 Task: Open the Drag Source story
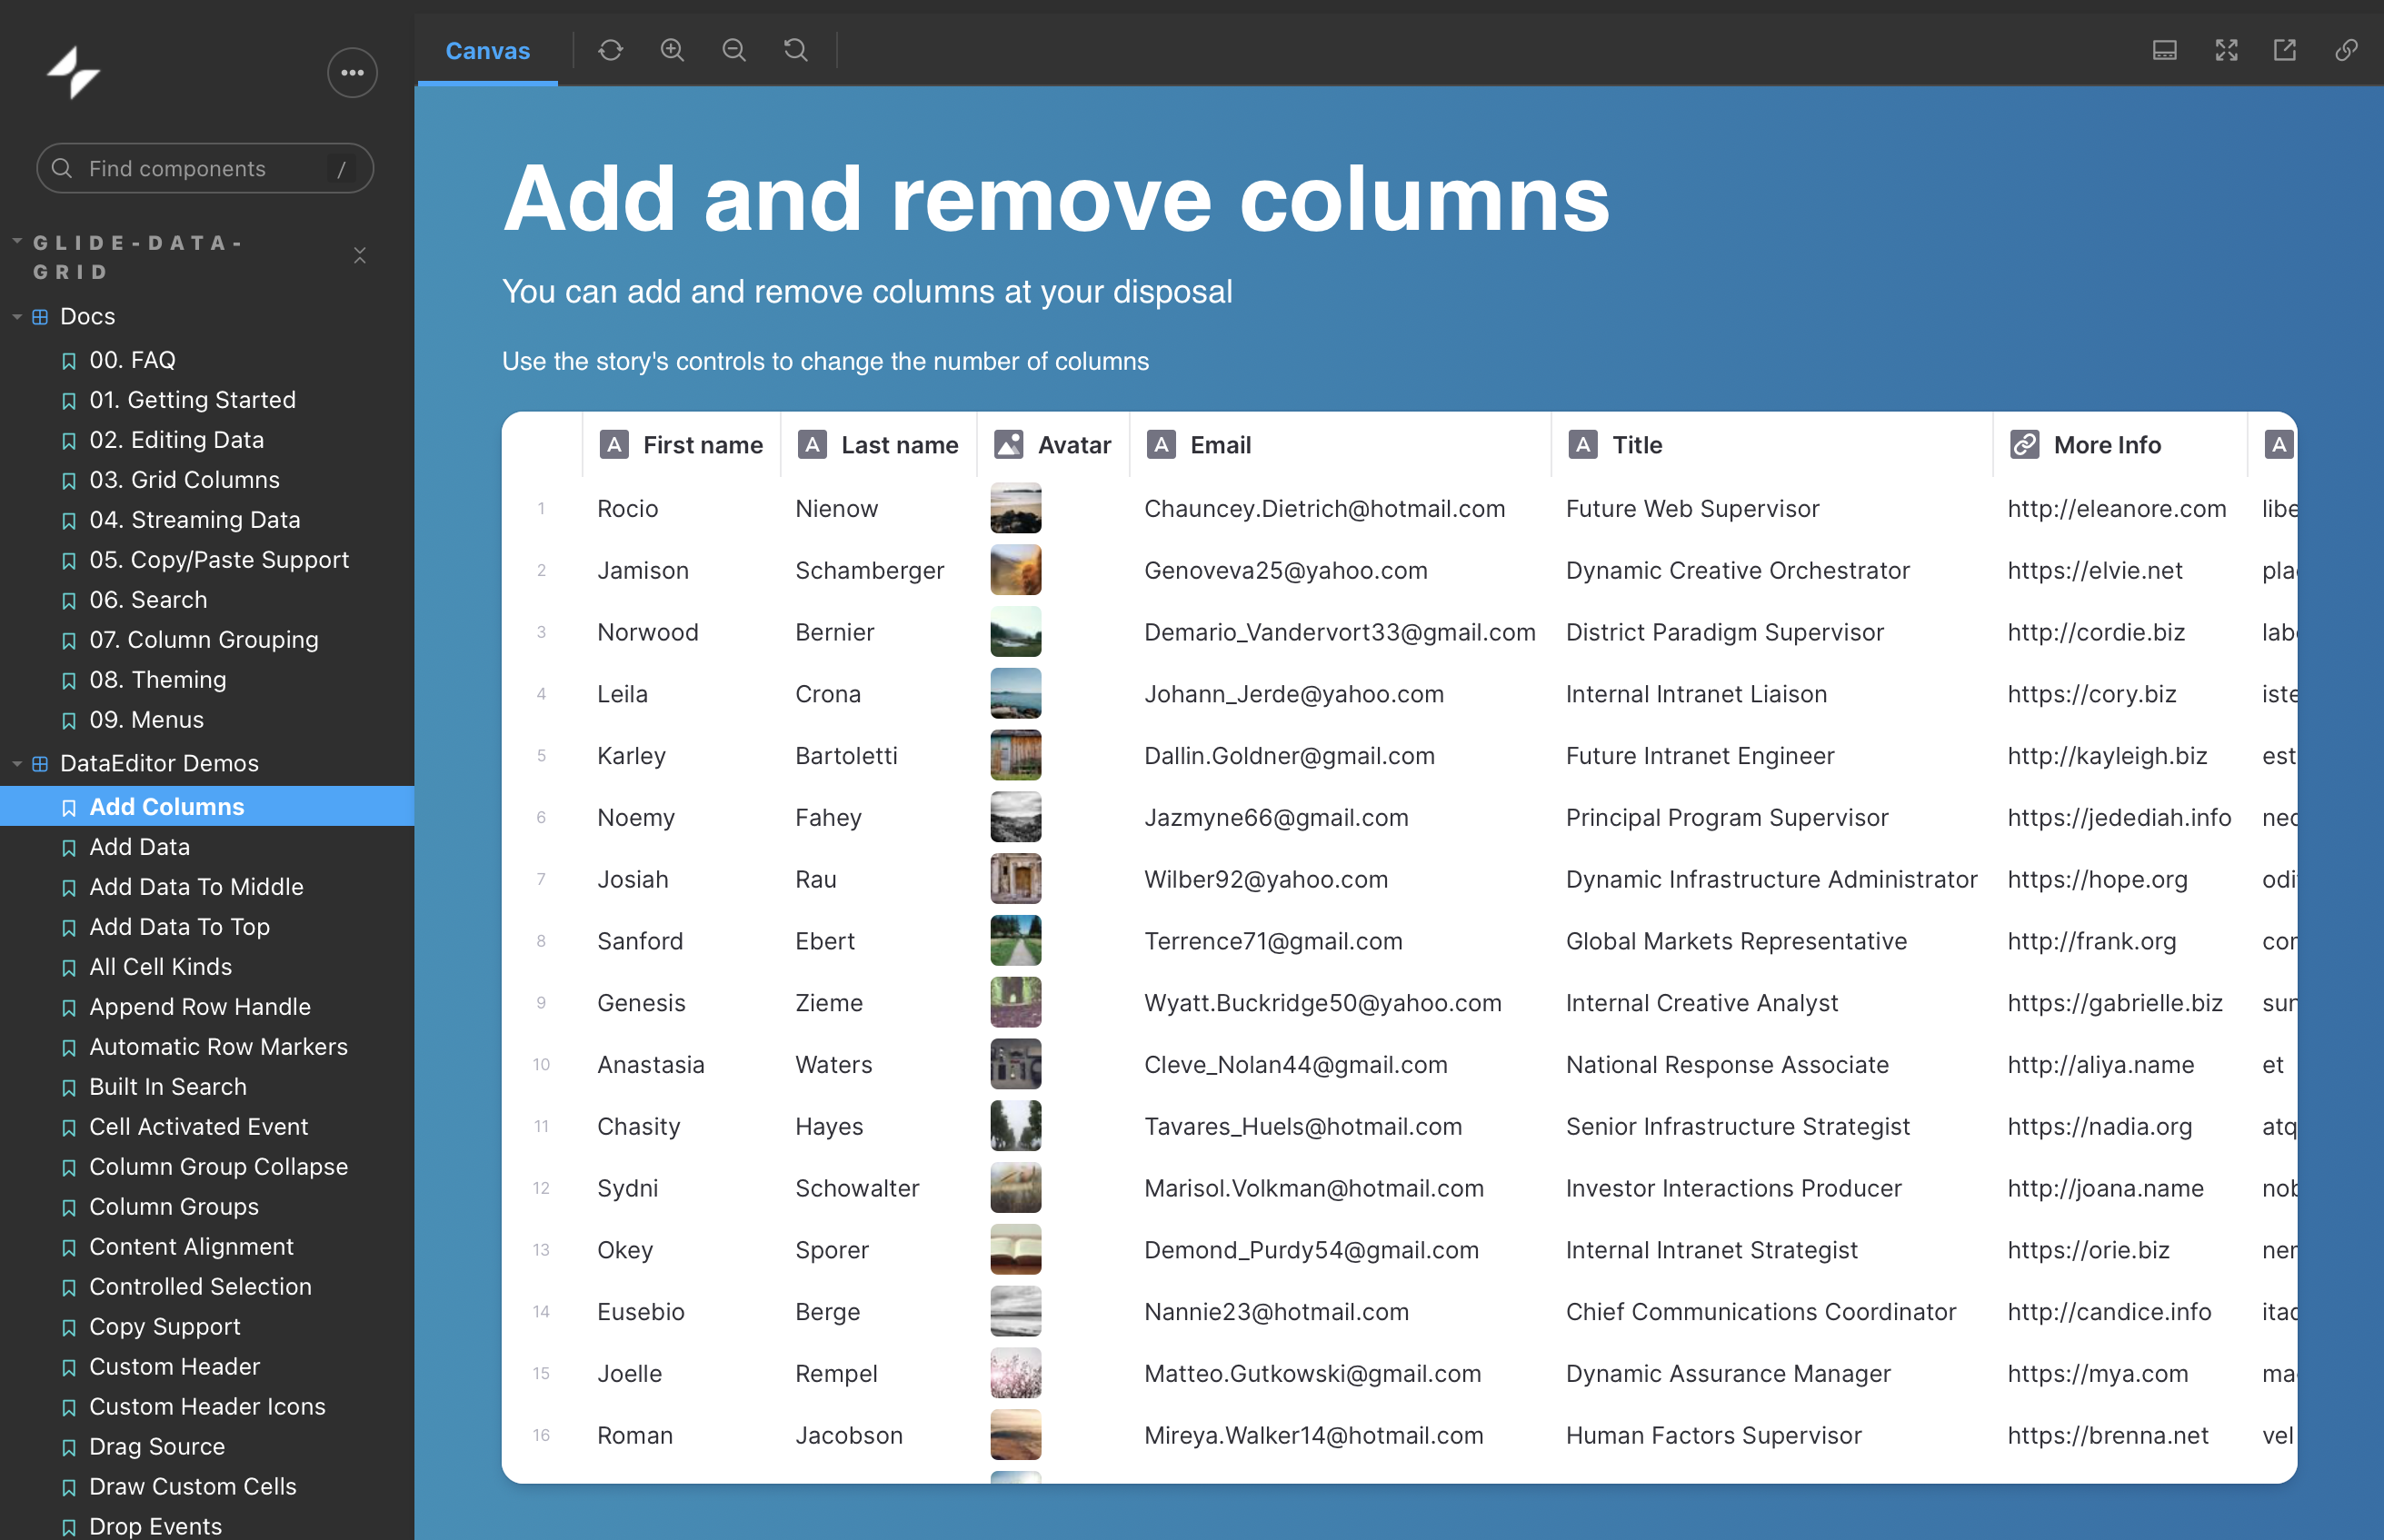(157, 1446)
